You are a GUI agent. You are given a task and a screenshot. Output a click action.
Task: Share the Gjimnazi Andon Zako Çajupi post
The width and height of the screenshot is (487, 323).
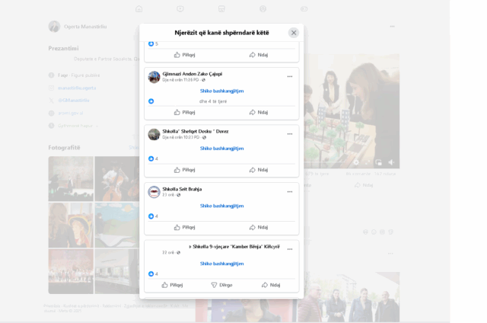coord(259,112)
